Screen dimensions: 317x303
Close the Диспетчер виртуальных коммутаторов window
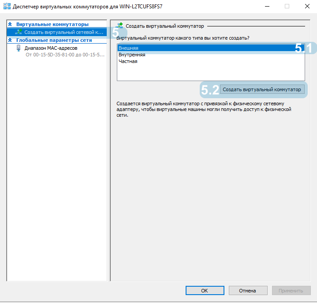(307, 7)
